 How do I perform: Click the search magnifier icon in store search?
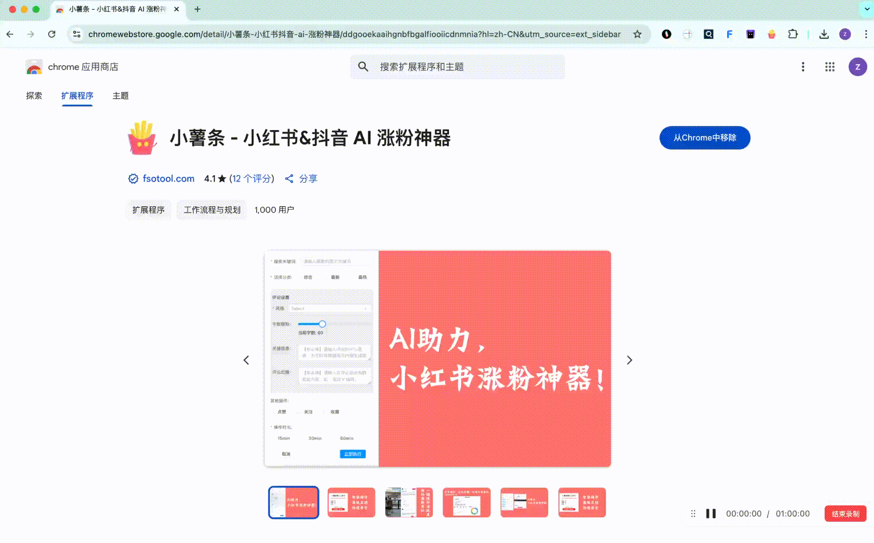363,67
